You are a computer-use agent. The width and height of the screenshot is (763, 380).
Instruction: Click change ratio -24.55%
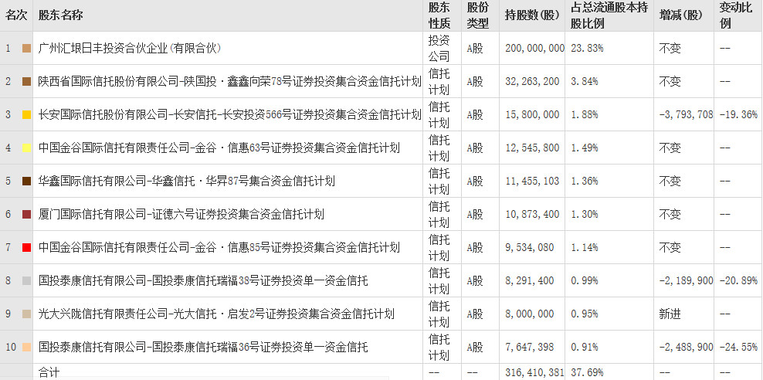[x=738, y=347]
